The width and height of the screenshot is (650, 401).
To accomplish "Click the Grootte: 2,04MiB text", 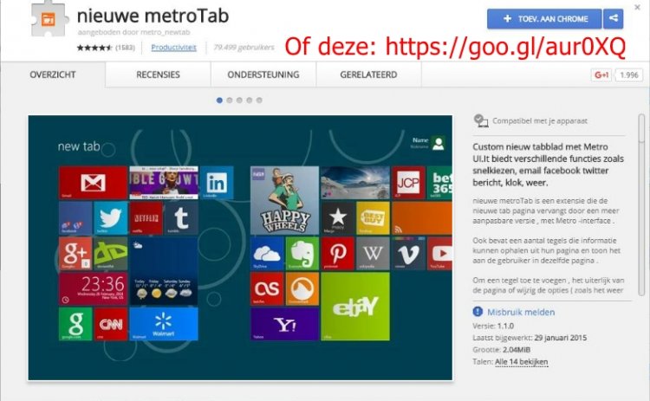I will point(501,350).
